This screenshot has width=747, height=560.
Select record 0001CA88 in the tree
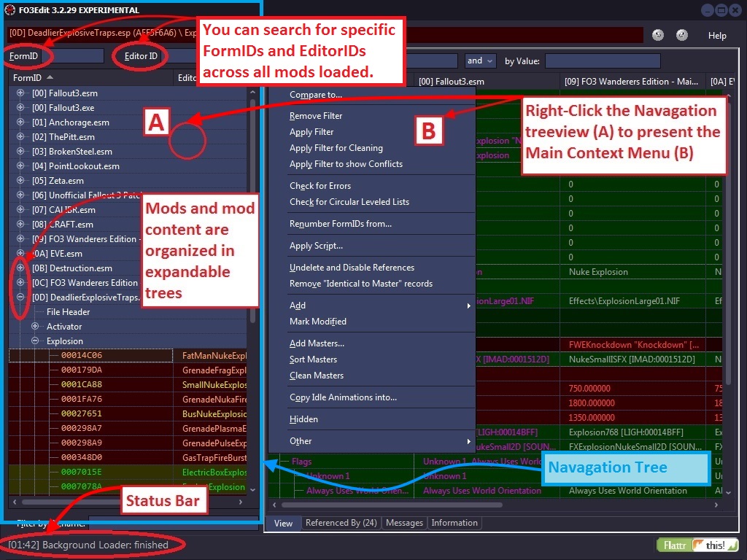pyautogui.click(x=82, y=384)
